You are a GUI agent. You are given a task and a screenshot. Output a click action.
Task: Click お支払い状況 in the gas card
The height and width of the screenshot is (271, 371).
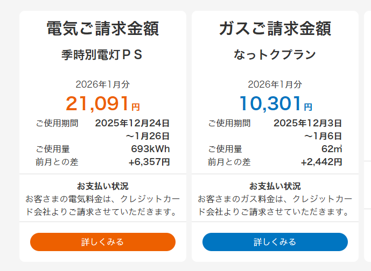pyautogui.click(x=275, y=187)
